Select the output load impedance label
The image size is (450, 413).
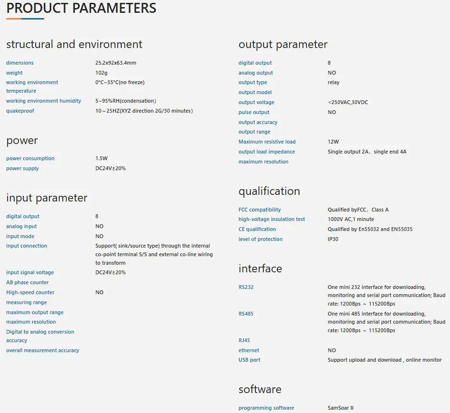tap(267, 152)
